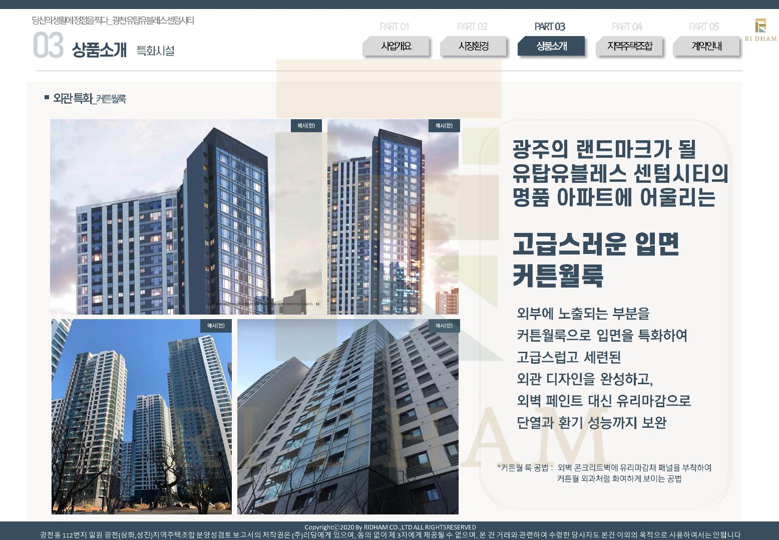Click the *커튼월 룩 공법 footnote label
779x540 pixels.
pyautogui.click(x=525, y=468)
